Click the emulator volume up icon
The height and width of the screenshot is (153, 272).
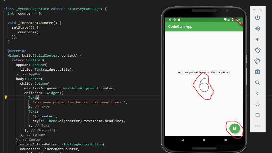pyautogui.click(x=257, y=29)
